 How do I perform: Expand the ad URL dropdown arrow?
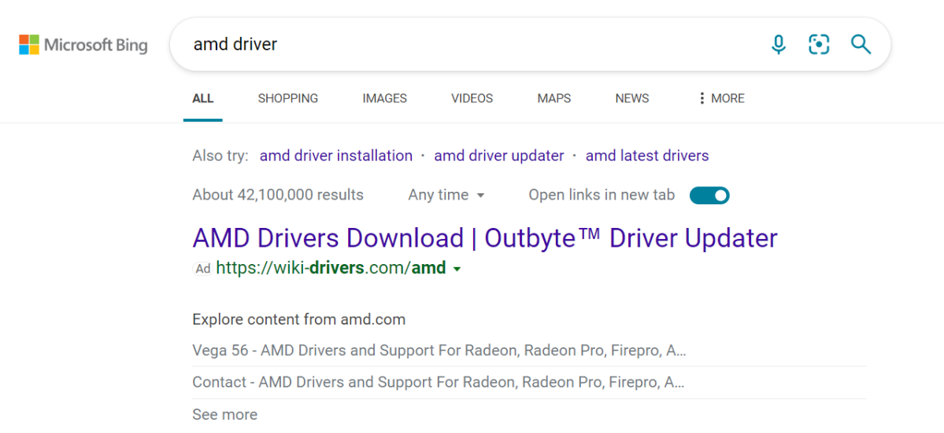[x=457, y=269]
